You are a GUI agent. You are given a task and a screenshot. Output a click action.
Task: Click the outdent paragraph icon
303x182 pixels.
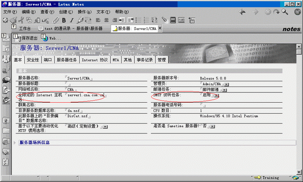click(x=130, y=20)
